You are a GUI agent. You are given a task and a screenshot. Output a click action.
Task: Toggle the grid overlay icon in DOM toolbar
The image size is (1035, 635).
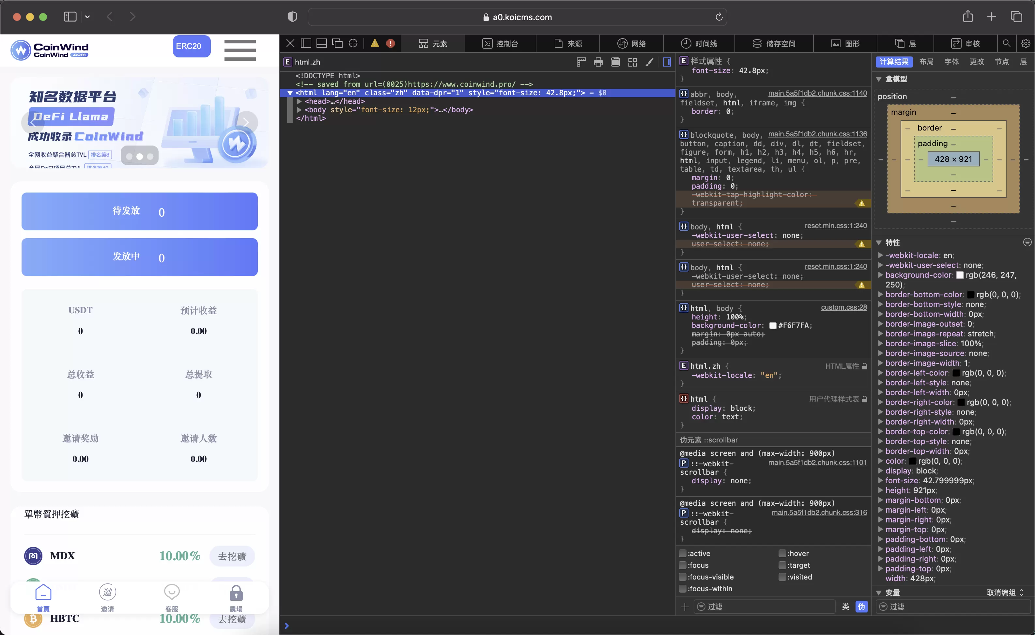pyautogui.click(x=633, y=62)
